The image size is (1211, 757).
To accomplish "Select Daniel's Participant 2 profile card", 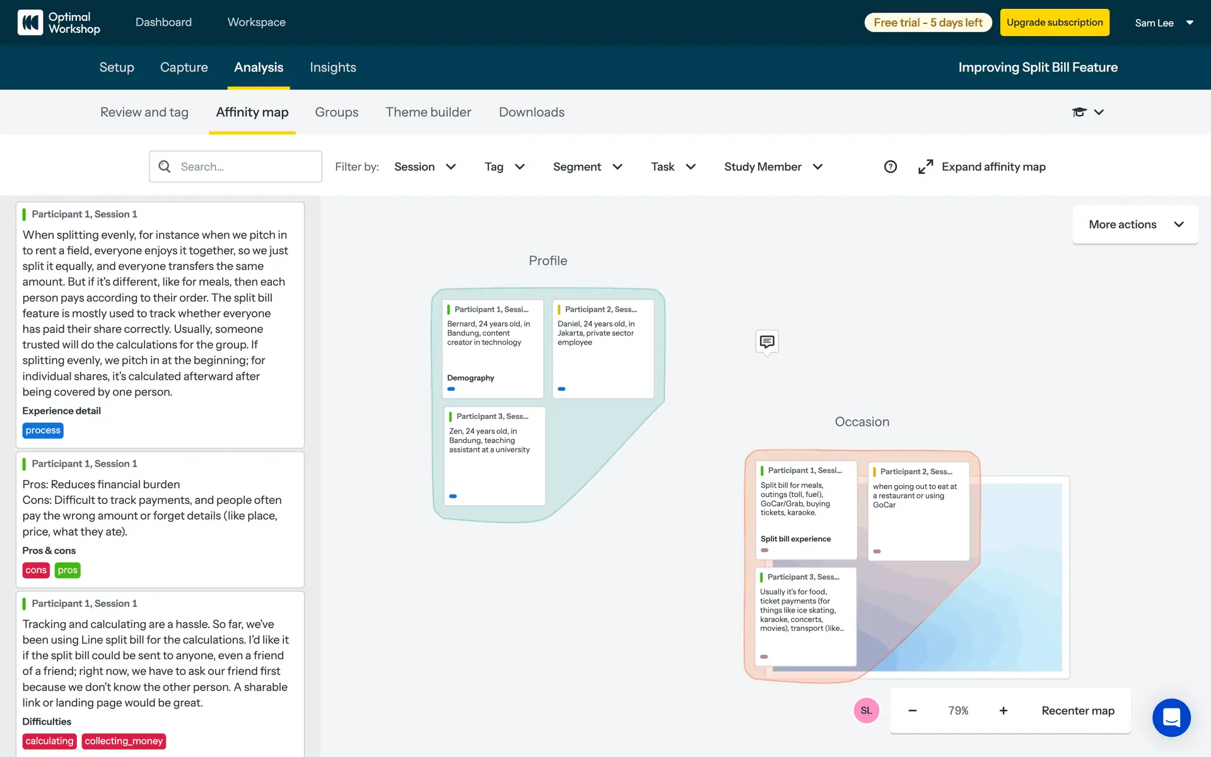I will (x=603, y=348).
